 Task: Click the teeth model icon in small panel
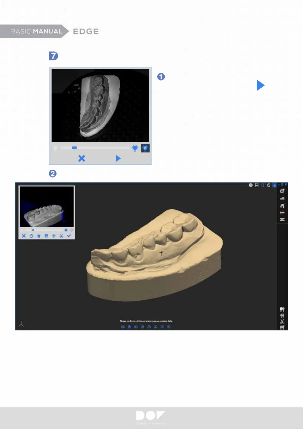tap(46, 236)
